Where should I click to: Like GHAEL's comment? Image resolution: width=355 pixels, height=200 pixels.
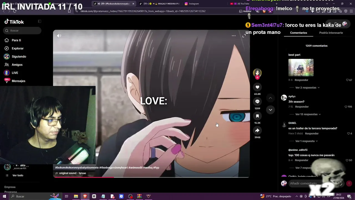[x=348, y=134]
